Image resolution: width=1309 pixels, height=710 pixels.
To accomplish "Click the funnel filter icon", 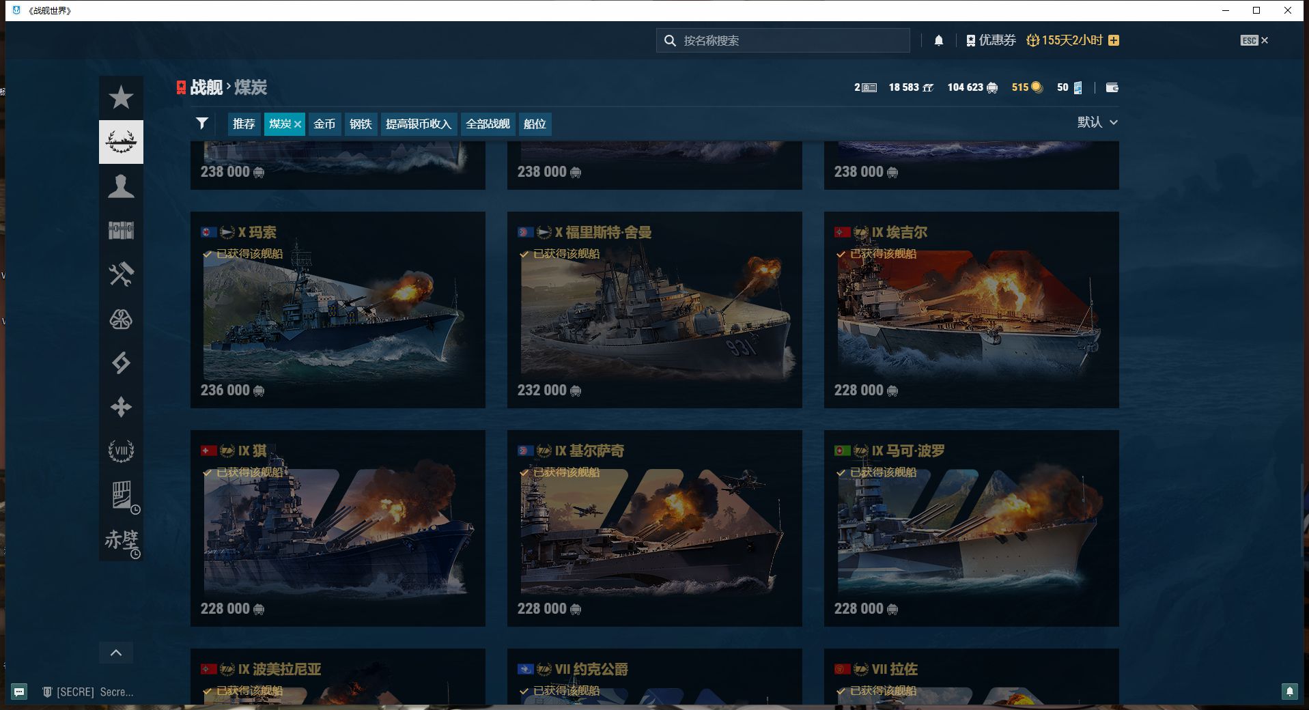I will coord(202,124).
